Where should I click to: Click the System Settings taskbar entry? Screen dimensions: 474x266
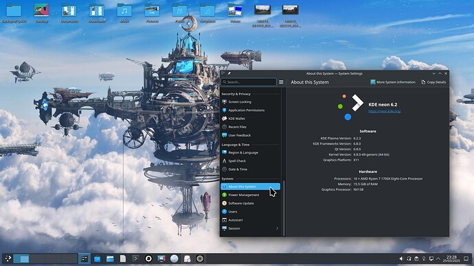84,258
